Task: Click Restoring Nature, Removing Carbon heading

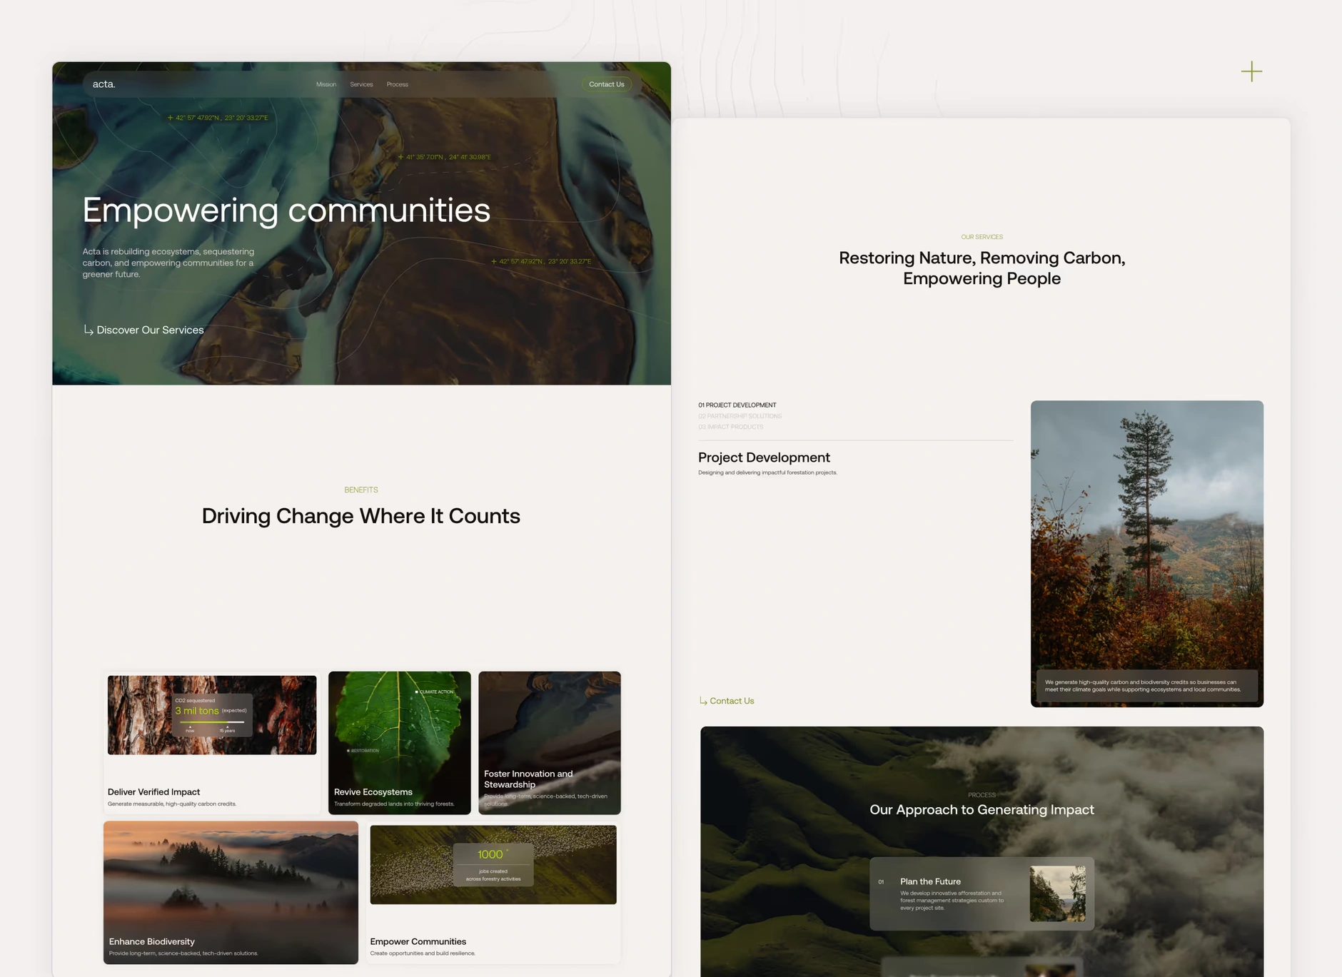Action: click(x=982, y=268)
